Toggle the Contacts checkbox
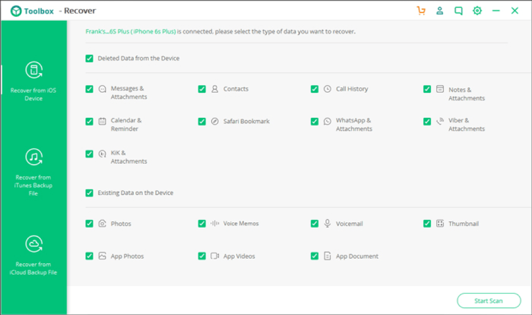The width and height of the screenshot is (532, 315). point(202,89)
